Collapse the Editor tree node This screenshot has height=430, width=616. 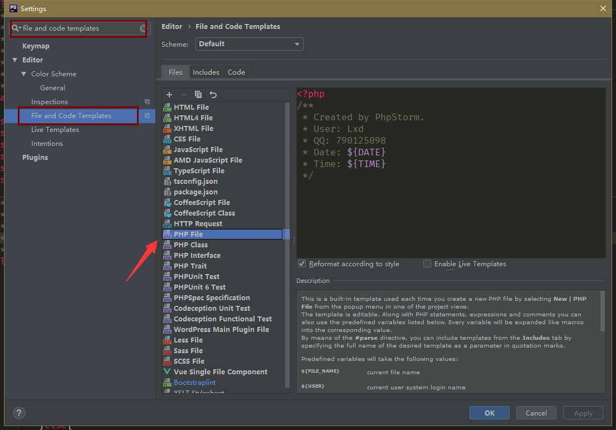coord(14,60)
